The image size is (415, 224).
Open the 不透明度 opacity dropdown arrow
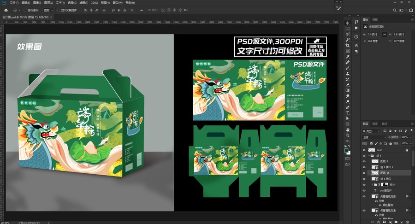tap(410, 137)
